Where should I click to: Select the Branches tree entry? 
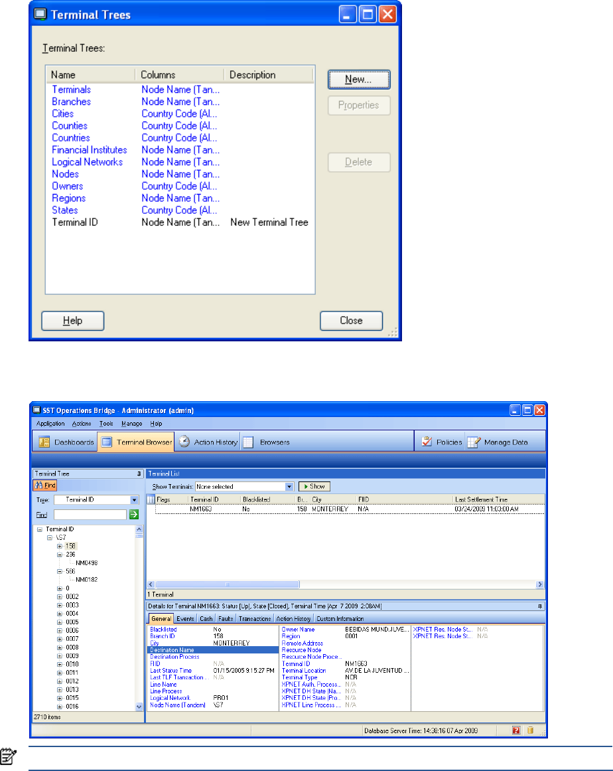click(71, 102)
